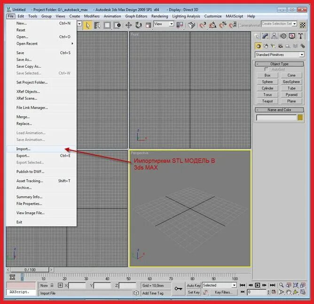Go to the end frame
Image resolution: width=314 pixels, height=304 pixels.
(272, 285)
